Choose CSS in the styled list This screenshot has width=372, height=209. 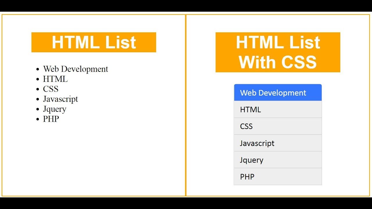coord(278,126)
